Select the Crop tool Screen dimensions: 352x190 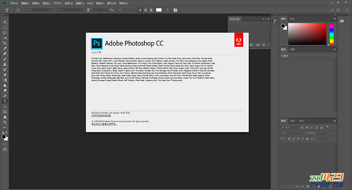[x=5, y=43]
